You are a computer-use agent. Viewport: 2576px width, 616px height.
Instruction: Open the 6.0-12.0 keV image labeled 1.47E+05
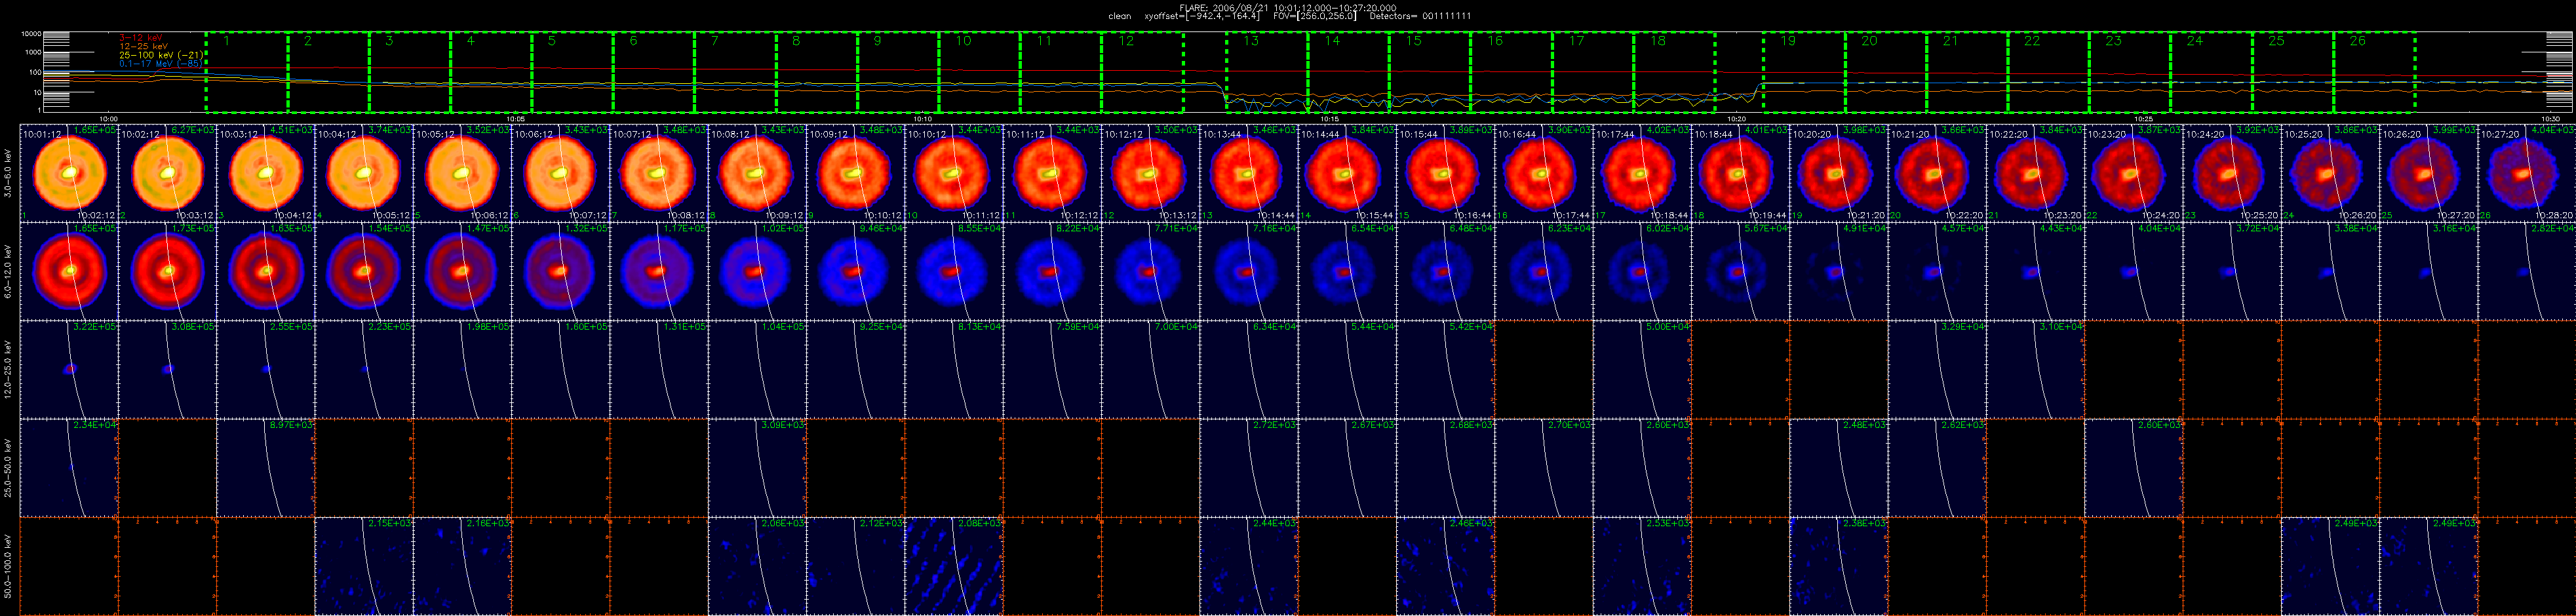(462, 270)
